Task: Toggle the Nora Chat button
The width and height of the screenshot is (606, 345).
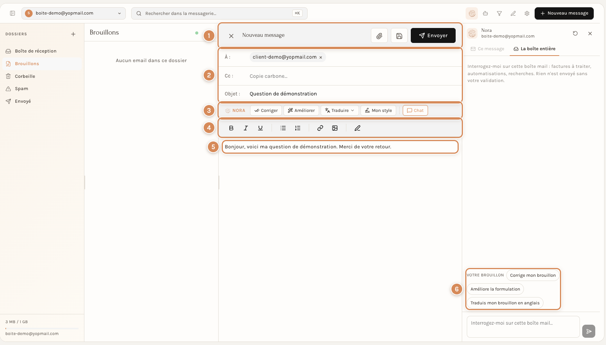Action: [x=415, y=110]
